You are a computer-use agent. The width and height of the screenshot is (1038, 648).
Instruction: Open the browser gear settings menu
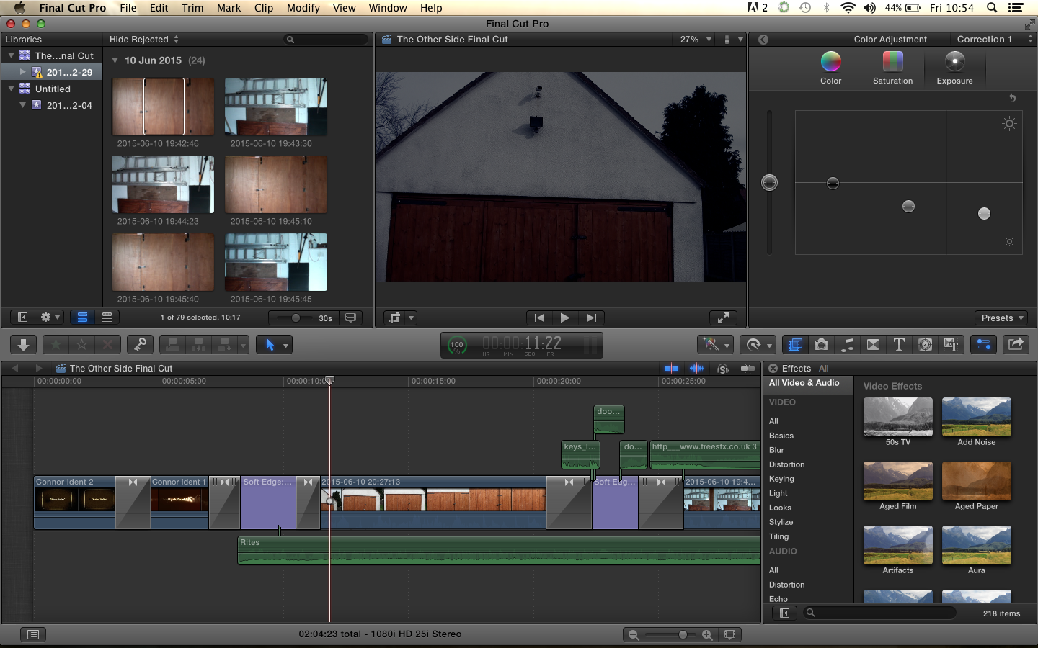(50, 317)
